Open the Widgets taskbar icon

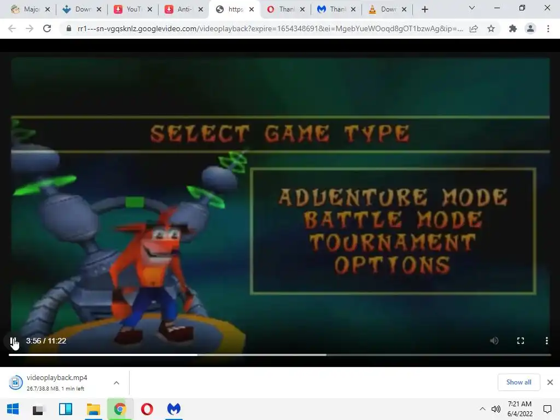(x=66, y=409)
